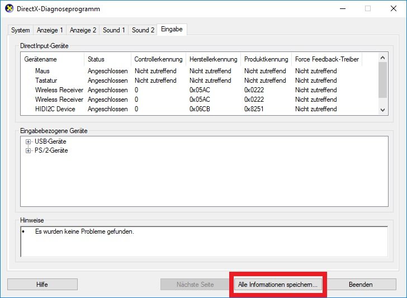Image resolution: width=407 pixels, height=298 pixels.
Task: Expand the PS/2-Geräte tree node
Action: (x=28, y=150)
